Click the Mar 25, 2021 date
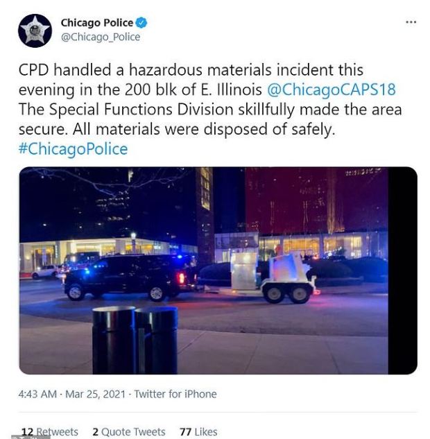 [x=95, y=394]
